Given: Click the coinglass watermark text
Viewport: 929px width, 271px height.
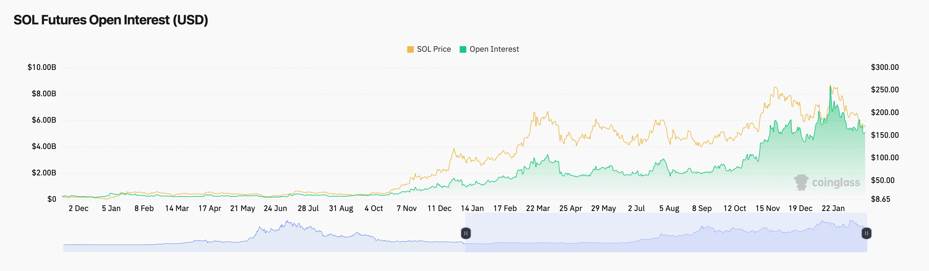Looking at the screenshot, I should (835, 183).
